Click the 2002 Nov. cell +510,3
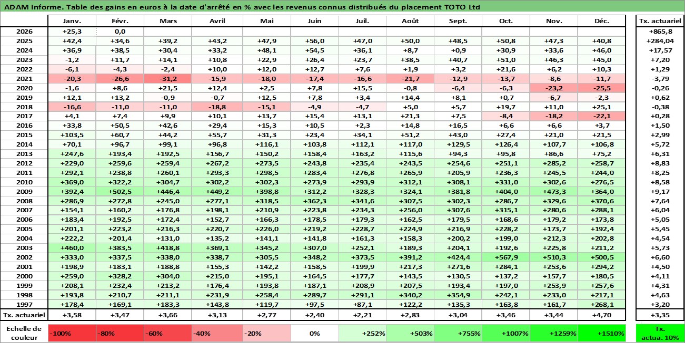 [x=554, y=257]
